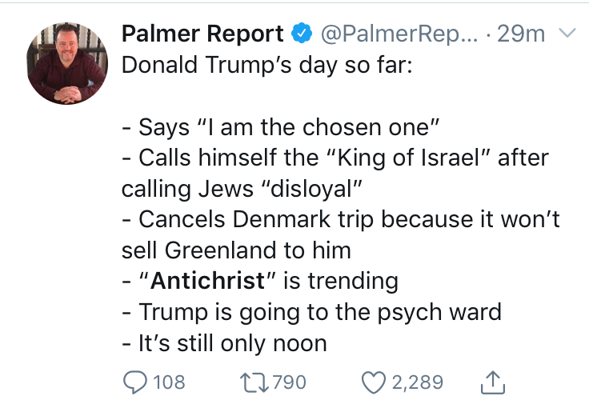Click the Palmer Report display name

pos(202,34)
